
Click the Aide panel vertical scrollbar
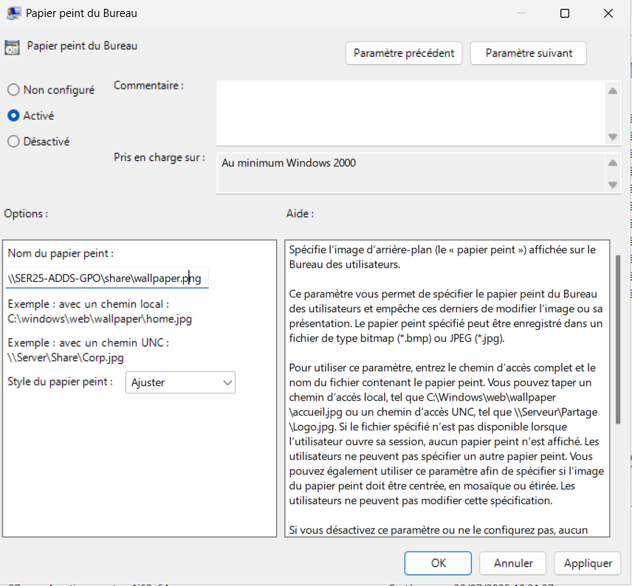click(617, 339)
